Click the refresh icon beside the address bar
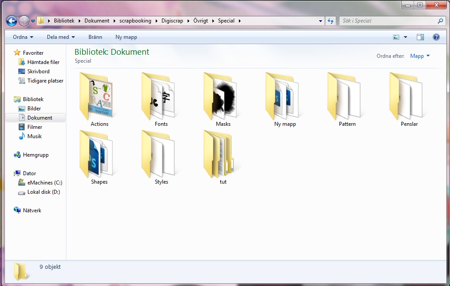This screenshot has height=286, width=450. 331,20
